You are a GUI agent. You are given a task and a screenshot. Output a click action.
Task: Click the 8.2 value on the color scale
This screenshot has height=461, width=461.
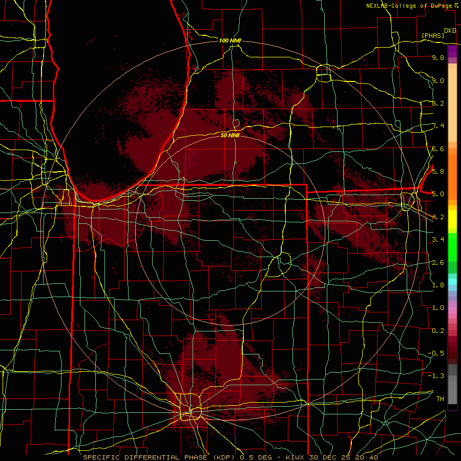coord(438,103)
